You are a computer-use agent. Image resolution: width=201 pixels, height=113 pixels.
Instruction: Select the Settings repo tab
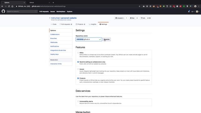coord(103,24)
